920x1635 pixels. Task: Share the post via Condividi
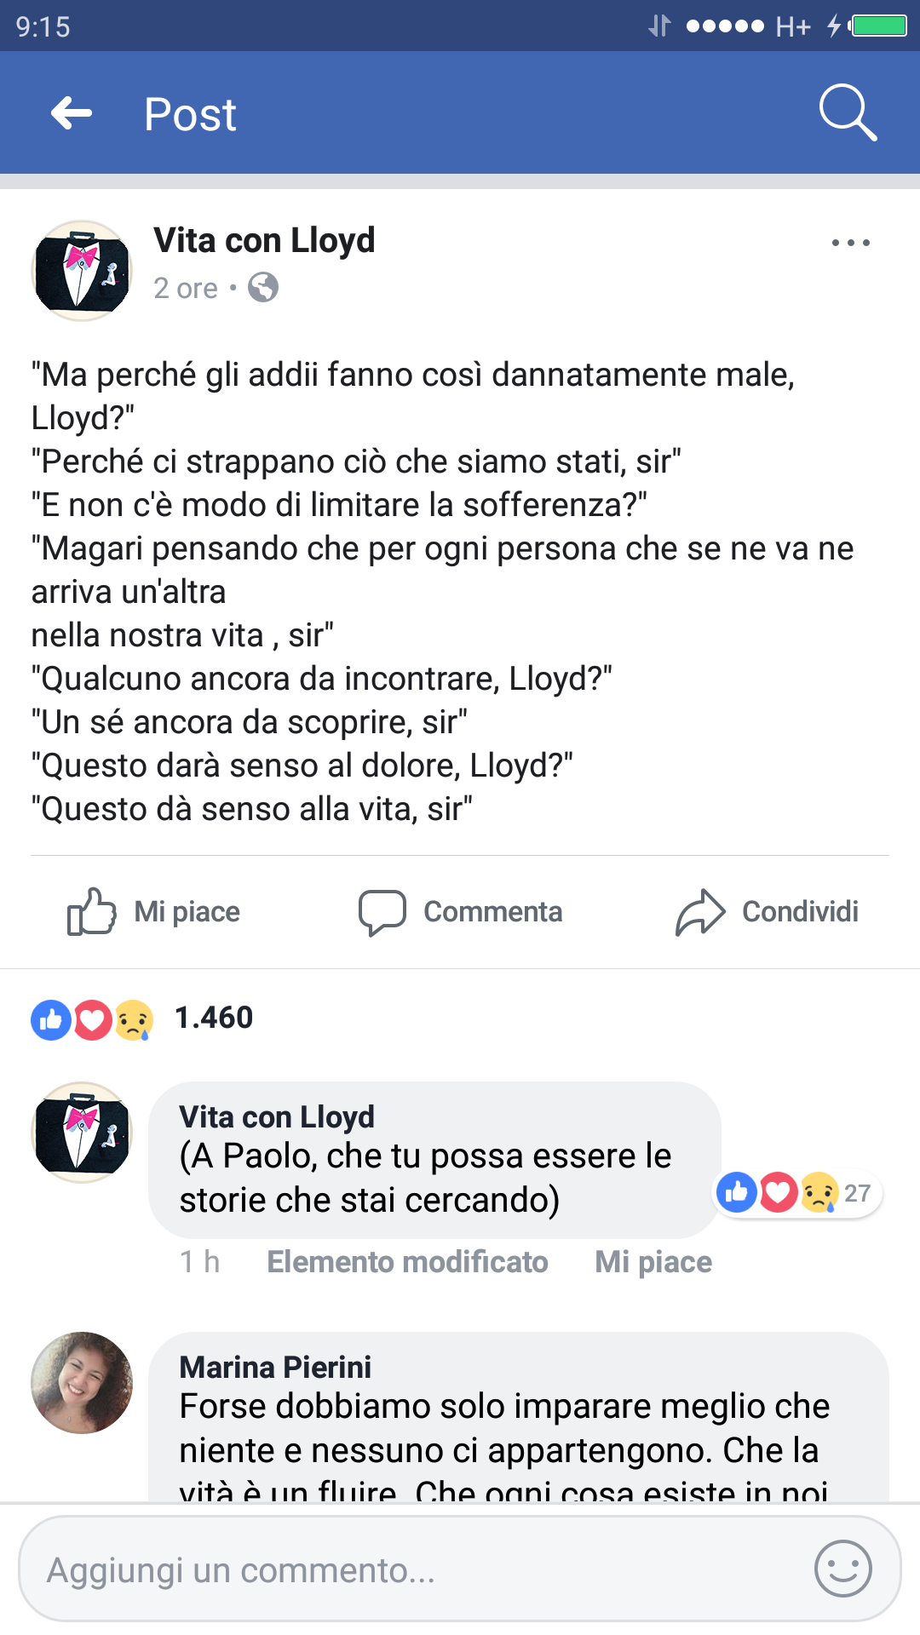pyautogui.click(x=768, y=911)
